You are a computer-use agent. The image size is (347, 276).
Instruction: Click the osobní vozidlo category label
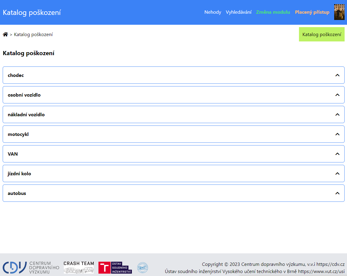pos(24,95)
